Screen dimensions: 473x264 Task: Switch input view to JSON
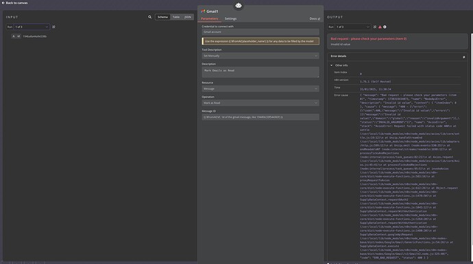[188, 17]
